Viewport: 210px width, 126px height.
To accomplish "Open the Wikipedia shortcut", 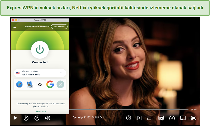I will click(40, 85).
